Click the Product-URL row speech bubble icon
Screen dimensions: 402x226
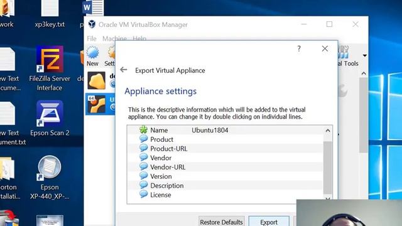click(x=143, y=148)
